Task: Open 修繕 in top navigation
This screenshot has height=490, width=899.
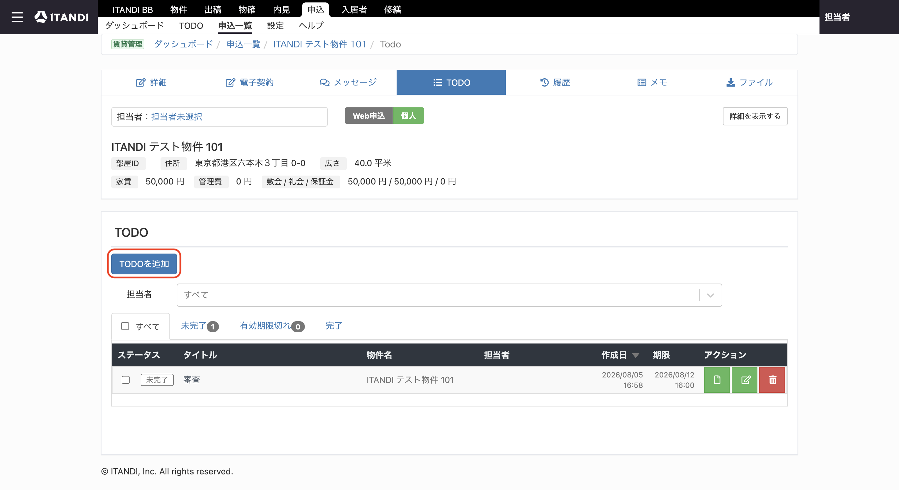Action: pos(393,9)
